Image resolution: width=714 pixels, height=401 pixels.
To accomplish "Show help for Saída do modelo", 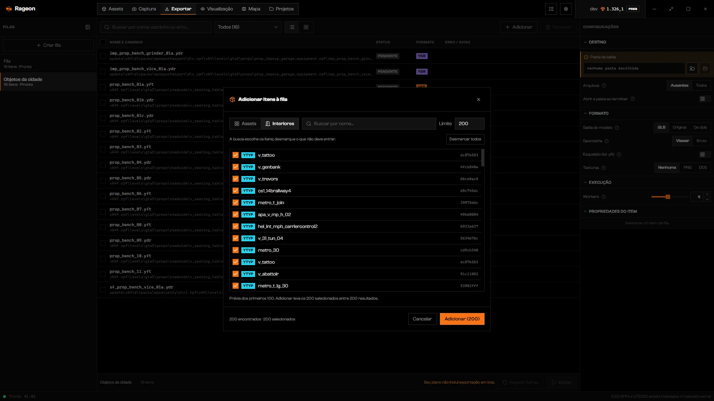I will [x=617, y=128].
